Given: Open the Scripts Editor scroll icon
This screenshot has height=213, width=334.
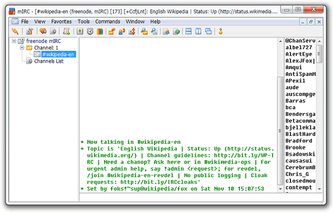Looking at the screenshot, I should (x=66, y=31).
